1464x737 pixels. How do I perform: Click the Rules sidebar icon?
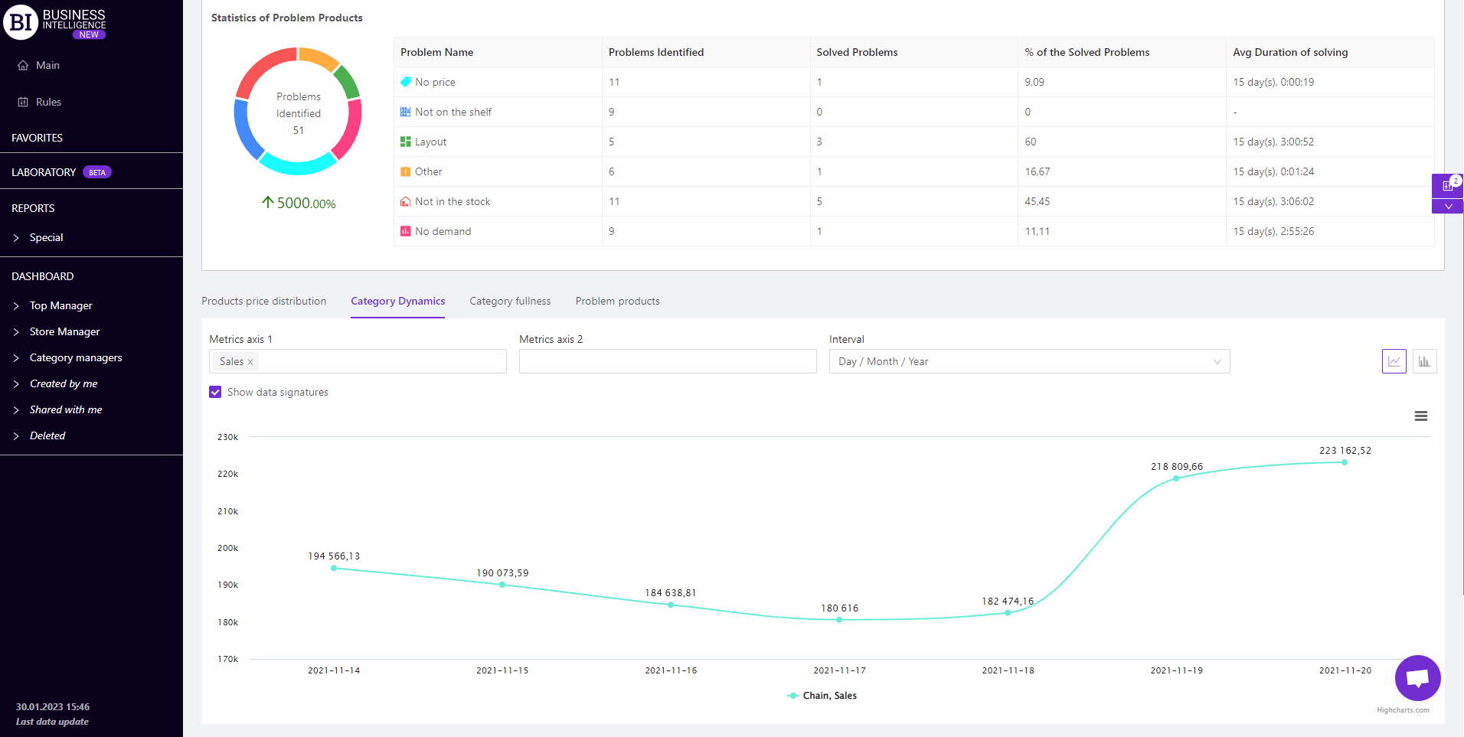click(x=23, y=103)
